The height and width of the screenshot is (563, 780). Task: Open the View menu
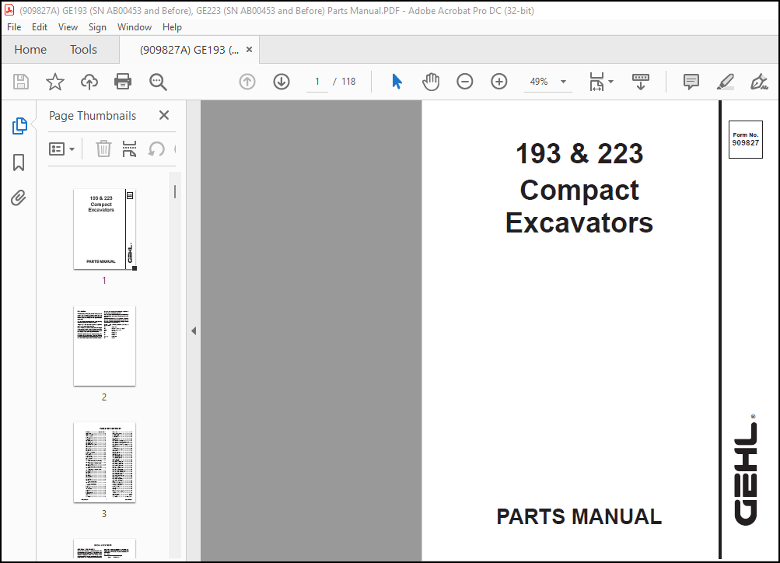pyautogui.click(x=68, y=27)
